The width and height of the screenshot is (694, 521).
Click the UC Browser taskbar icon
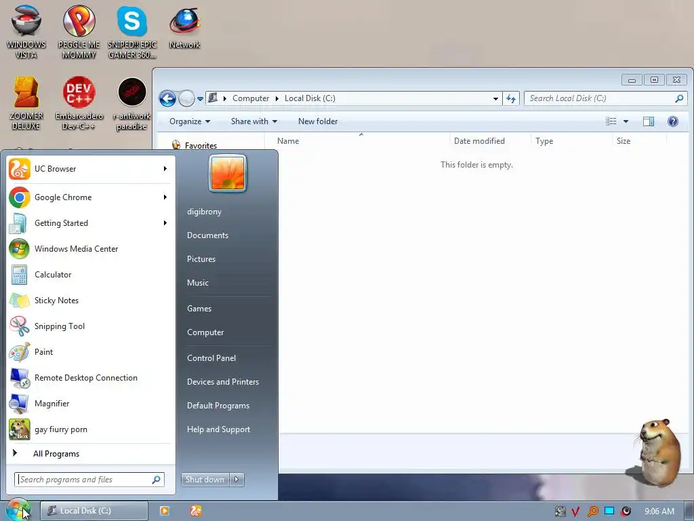point(196,511)
